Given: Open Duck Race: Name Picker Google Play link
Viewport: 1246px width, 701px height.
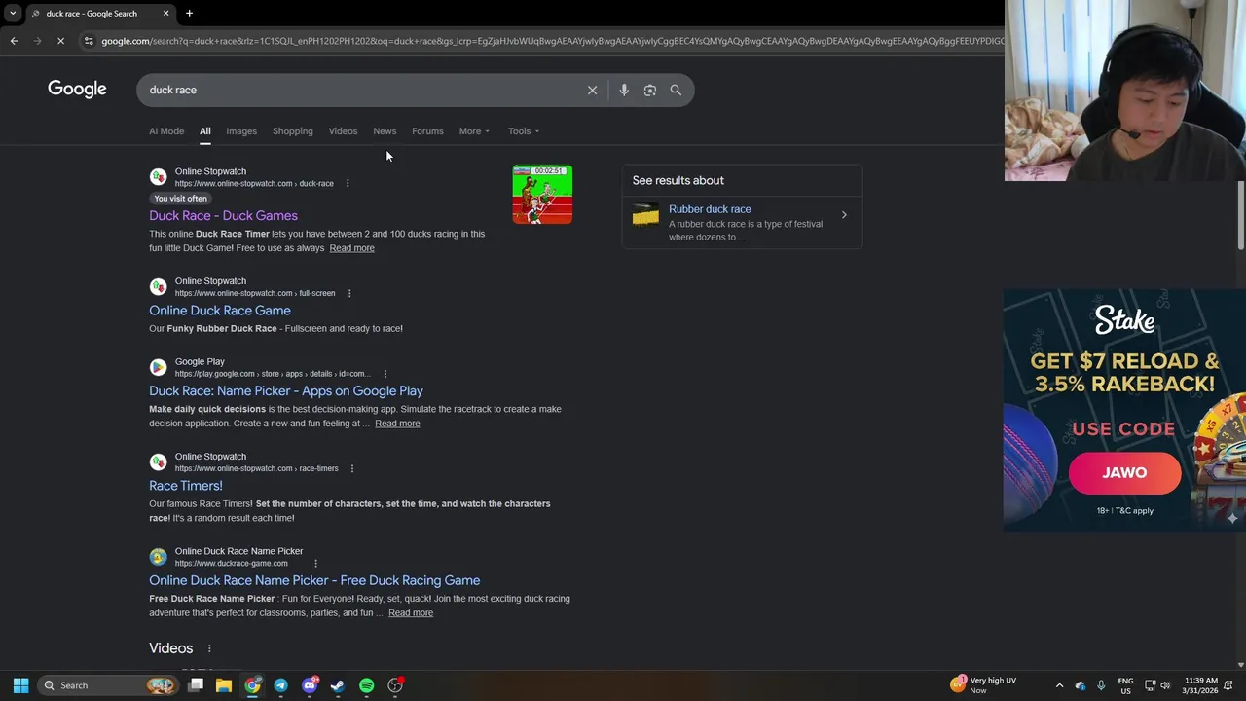Looking at the screenshot, I should pyautogui.click(x=286, y=391).
